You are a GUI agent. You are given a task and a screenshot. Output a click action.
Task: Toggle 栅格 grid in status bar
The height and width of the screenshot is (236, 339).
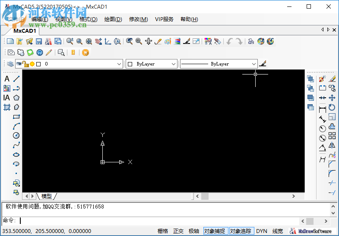coord(162,231)
